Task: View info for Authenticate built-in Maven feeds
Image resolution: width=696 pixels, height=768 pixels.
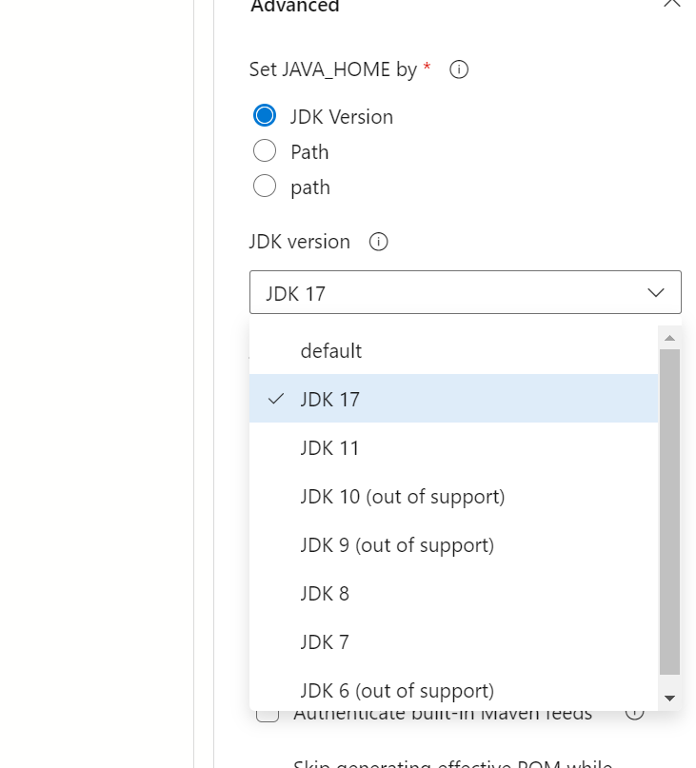Action: point(636,712)
